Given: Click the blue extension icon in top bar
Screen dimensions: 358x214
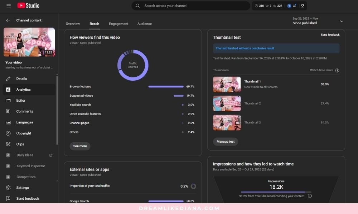Looking at the screenshot, I should (289, 6).
